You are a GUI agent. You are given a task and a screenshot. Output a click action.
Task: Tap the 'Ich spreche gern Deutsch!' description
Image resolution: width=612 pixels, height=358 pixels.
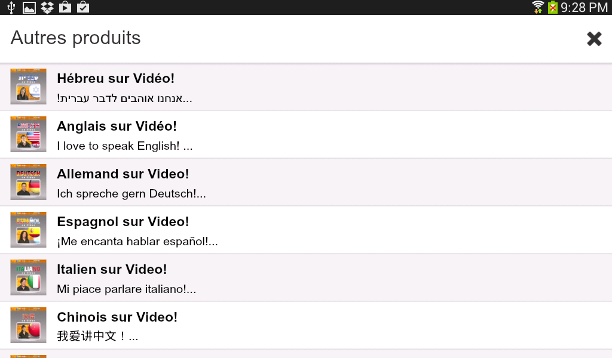tap(131, 194)
